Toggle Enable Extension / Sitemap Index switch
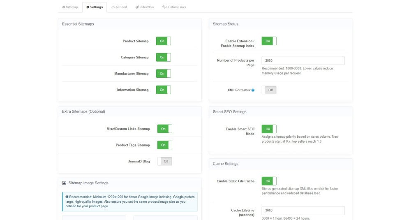Screen dimensions: 411x220 [269, 41]
